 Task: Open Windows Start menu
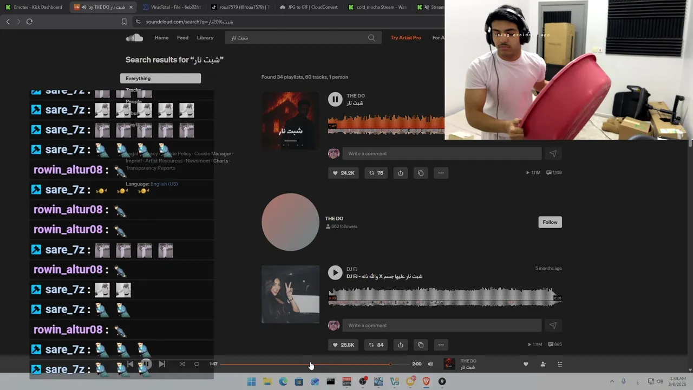click(x=251, y=381)
